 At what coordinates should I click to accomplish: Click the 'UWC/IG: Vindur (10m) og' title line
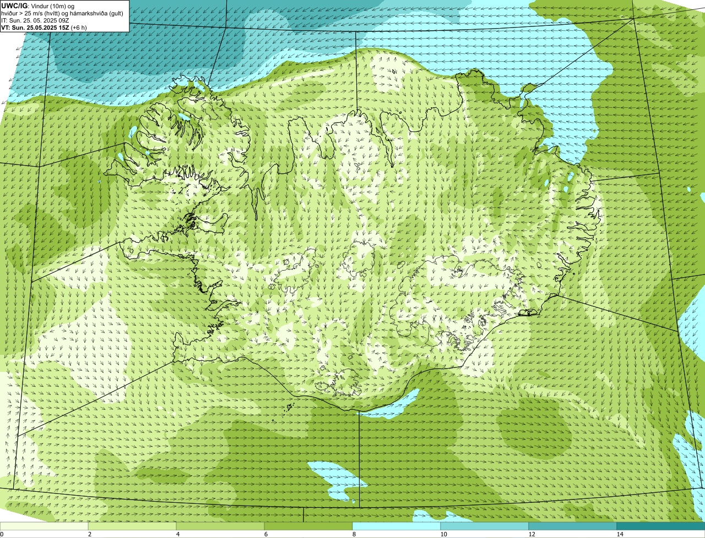point(37,6)
